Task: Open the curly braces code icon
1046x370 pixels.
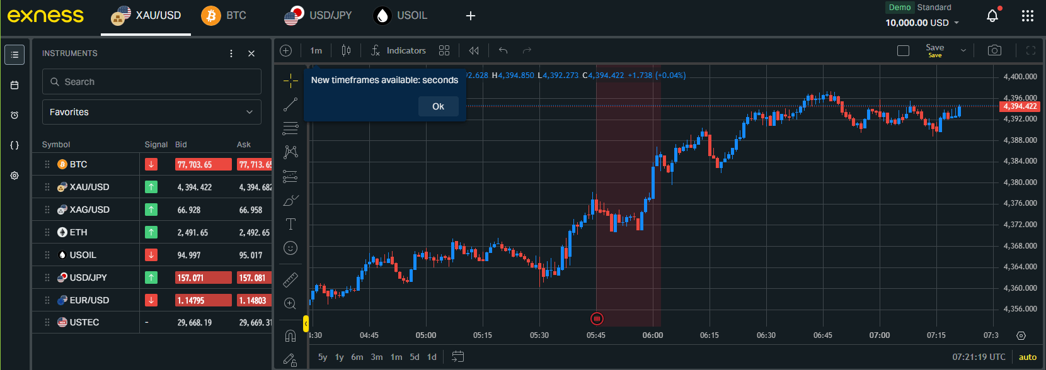Action: 14,145
